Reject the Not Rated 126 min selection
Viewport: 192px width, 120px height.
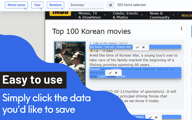[143, 47]
